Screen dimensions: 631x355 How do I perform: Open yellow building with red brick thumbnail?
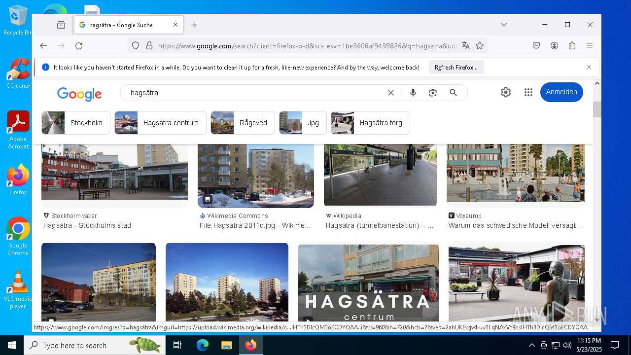pos(99,283)
